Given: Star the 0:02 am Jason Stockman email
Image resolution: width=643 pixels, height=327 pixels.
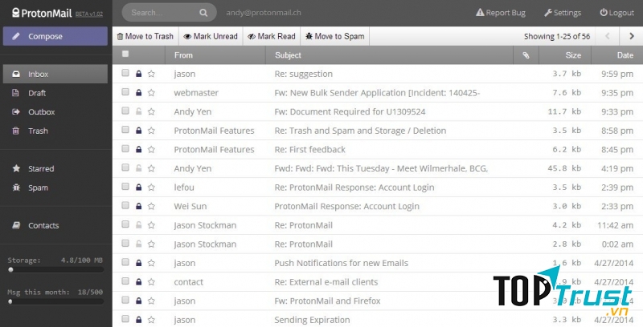Looking at the screenshot, I should (x=151, y=244).
